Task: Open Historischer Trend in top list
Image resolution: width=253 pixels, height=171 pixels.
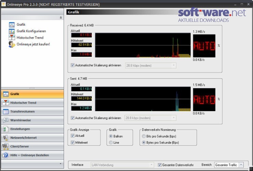Action: (30, 38)
